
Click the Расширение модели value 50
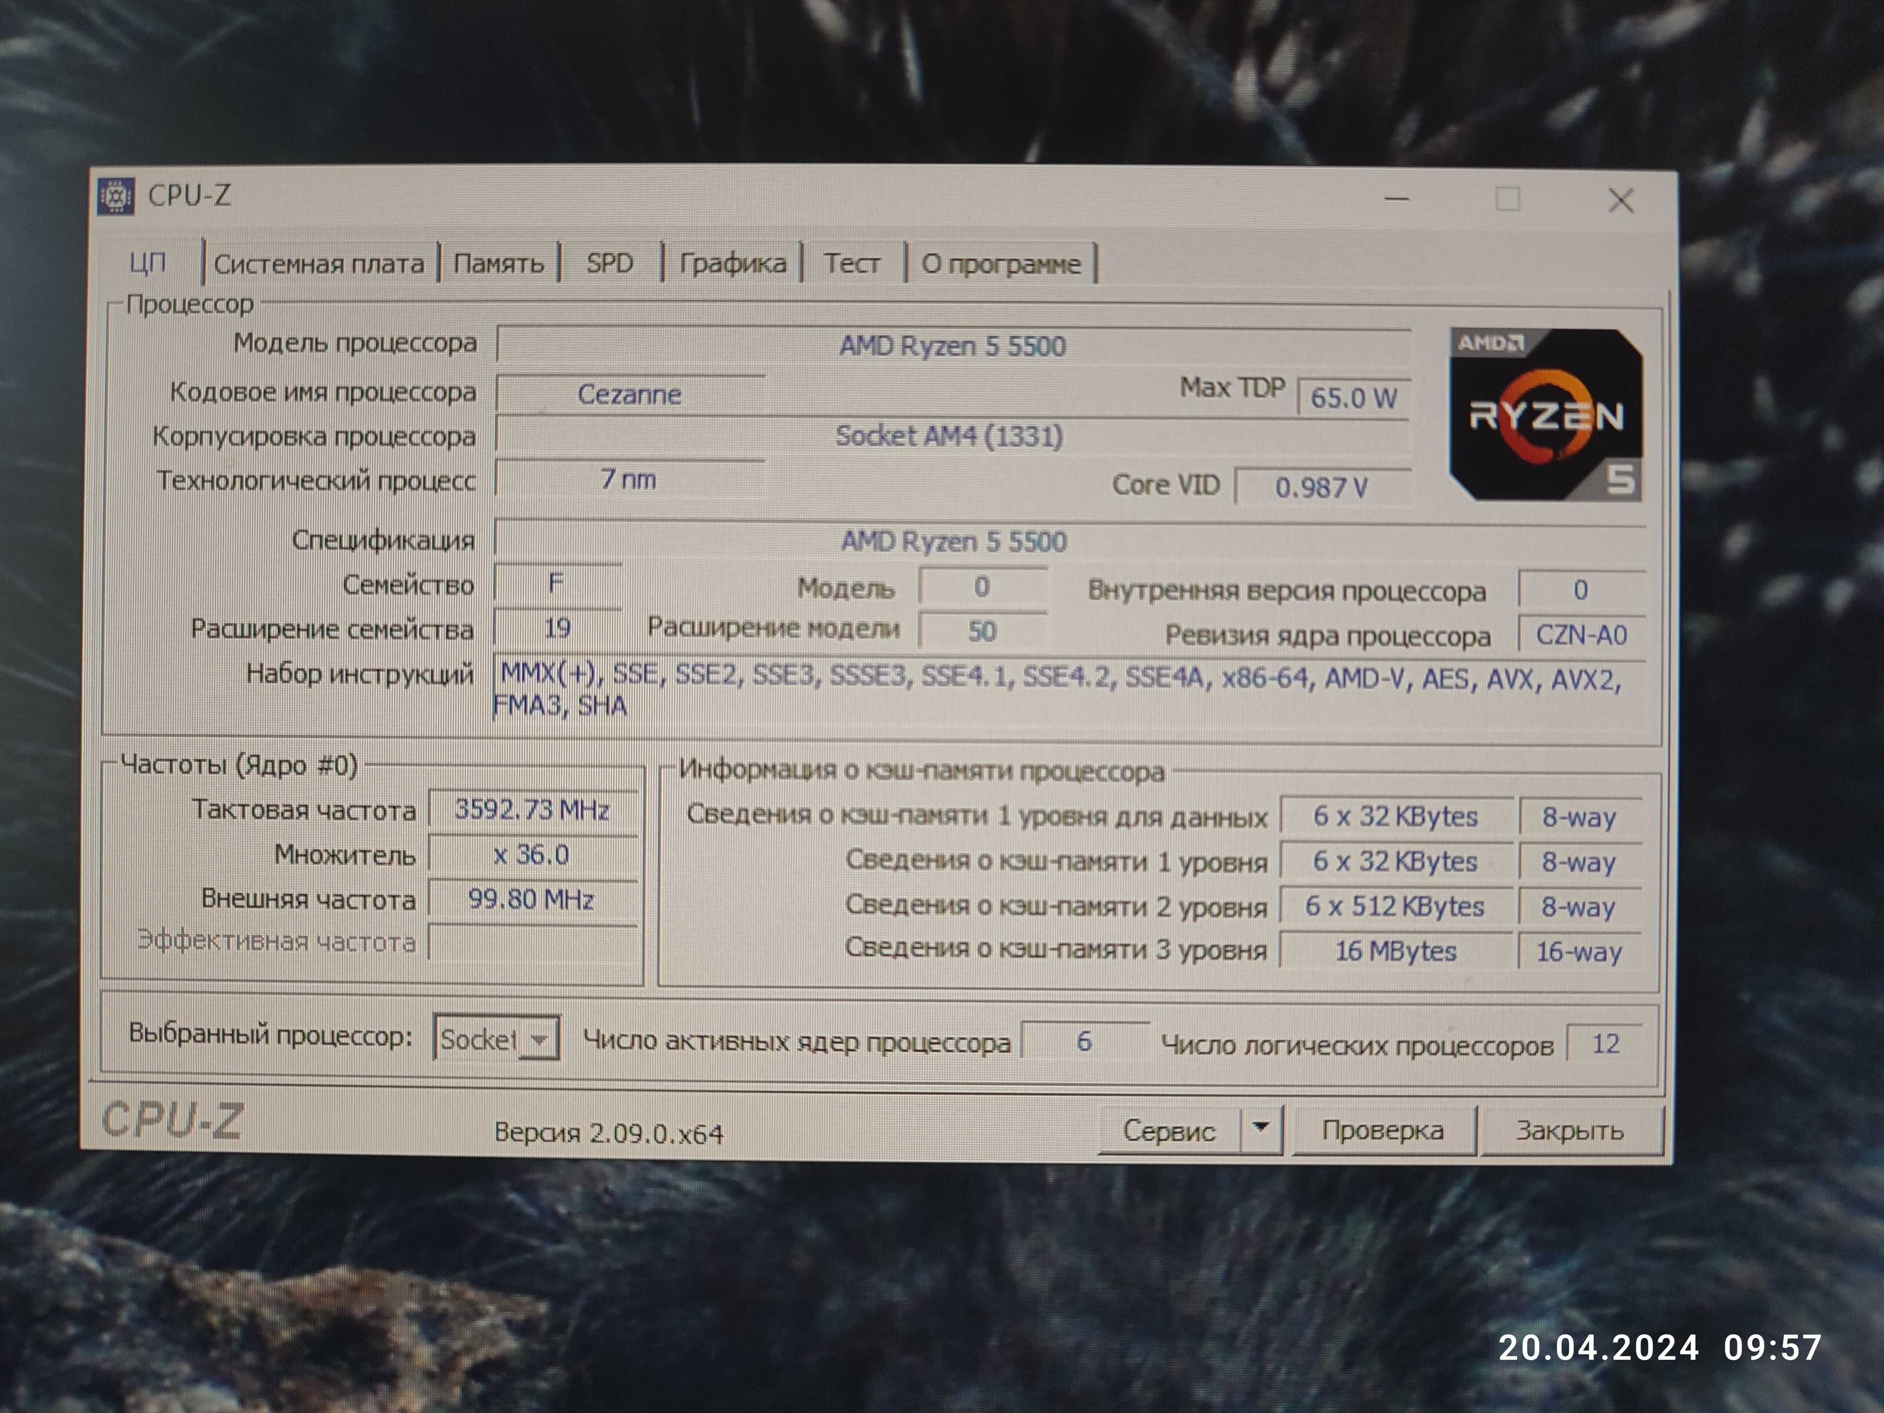(x=983, y=631)
